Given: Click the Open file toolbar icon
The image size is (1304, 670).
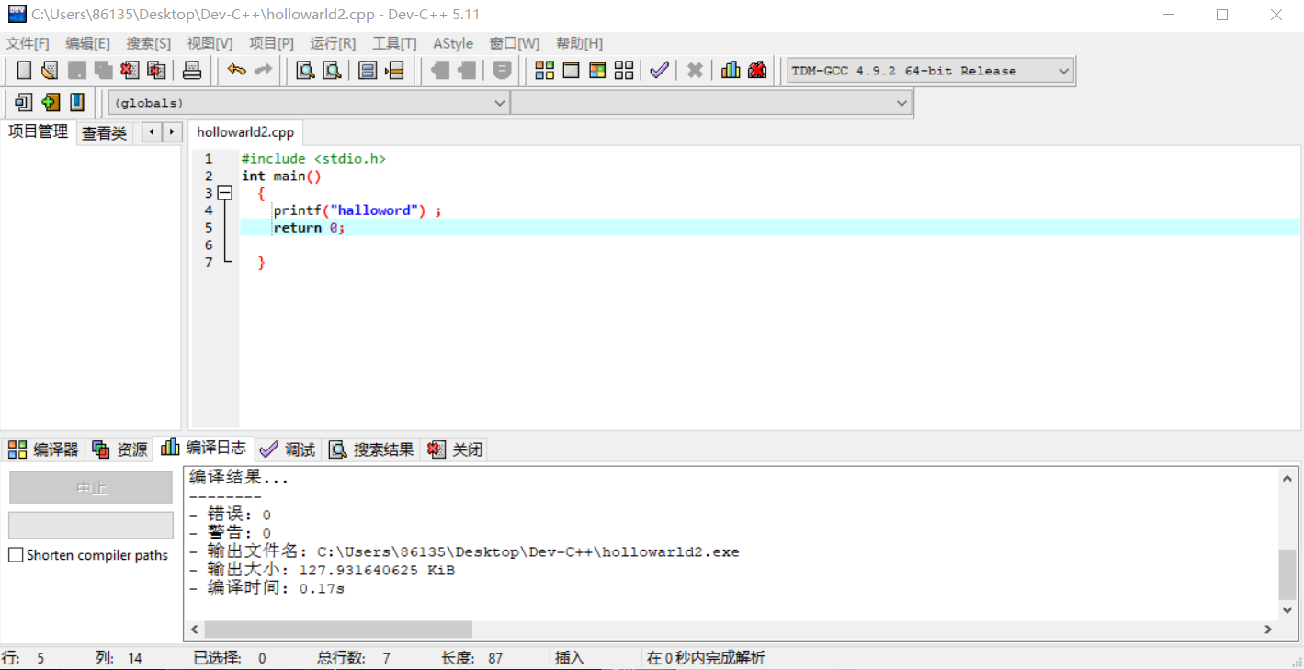Looking at the screenshot, I should coord(51,70).
